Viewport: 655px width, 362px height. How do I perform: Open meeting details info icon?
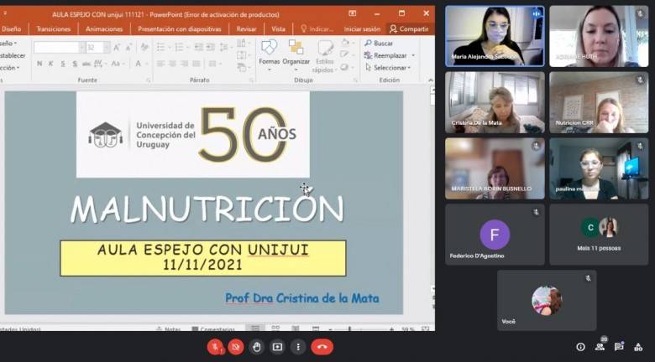click(580, 347)
